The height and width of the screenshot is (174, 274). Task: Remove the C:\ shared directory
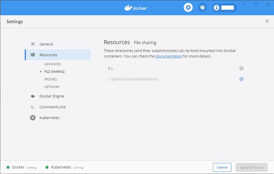point(241,68)
